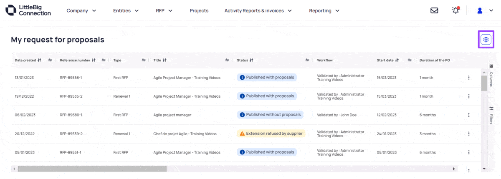Viewport: 501px width, 179px height.
Task: Open filter options for Start date column
Action: coord(410,60)
